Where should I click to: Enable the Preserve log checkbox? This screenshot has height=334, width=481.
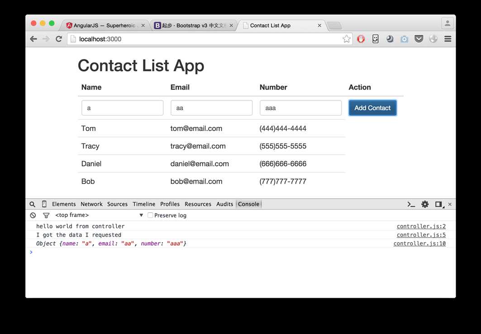(x=150, y=215)
